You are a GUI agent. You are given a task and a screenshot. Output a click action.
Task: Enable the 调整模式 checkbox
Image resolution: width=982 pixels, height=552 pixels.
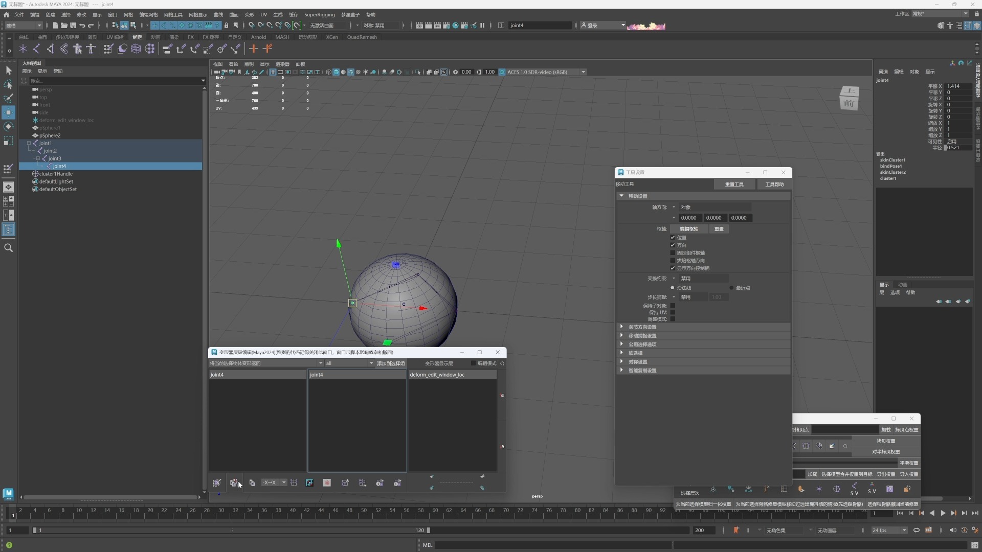[x=673, y=319]
